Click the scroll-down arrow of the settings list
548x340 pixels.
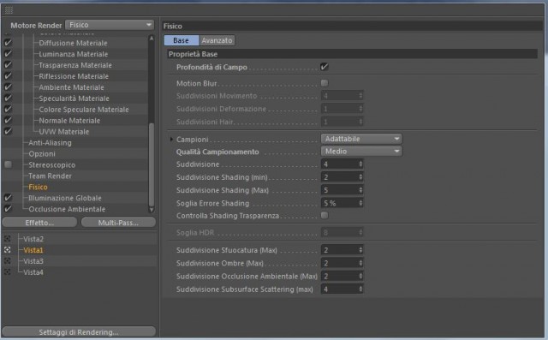[x=152, y=210]
